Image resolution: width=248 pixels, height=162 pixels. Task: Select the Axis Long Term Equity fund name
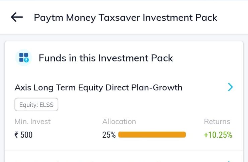[98, 88]
